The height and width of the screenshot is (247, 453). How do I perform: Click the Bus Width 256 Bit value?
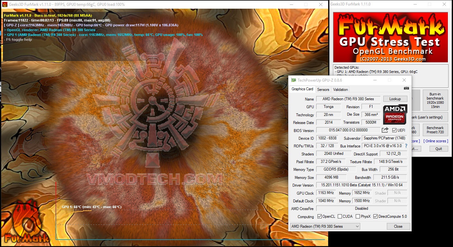pyautogui.click(x=394, y=170)
